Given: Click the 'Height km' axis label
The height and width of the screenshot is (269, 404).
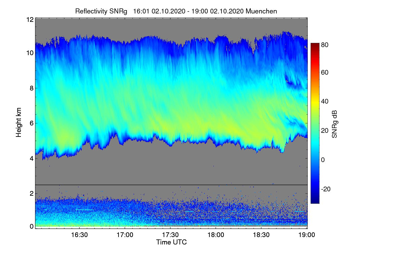Looking at the screenshot, I should (x=19, y=123).
